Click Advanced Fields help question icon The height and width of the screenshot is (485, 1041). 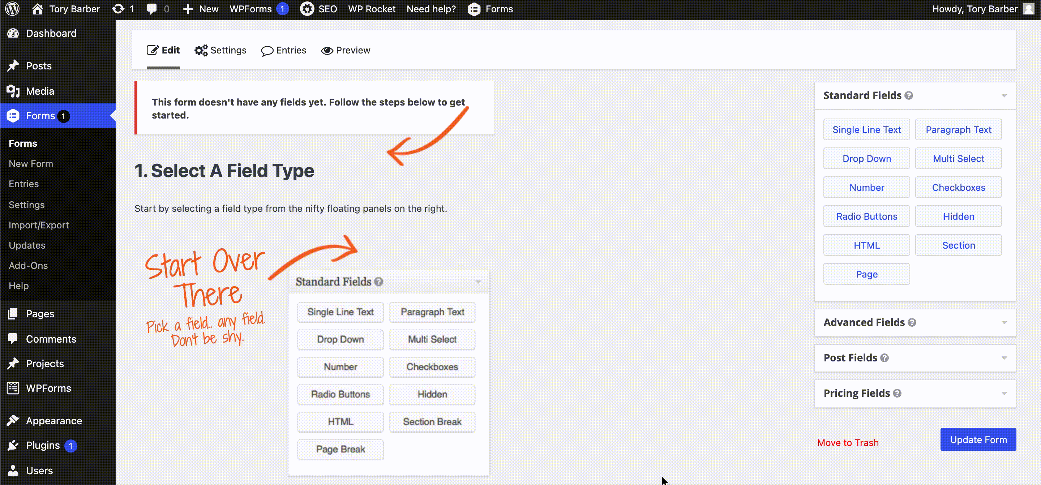[912, 322]
